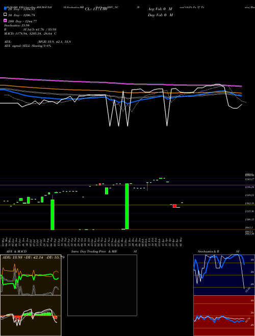Click the small red candle near November
255x336 pixels.
coord(100,184)
